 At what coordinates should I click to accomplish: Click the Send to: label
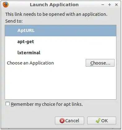14,21
